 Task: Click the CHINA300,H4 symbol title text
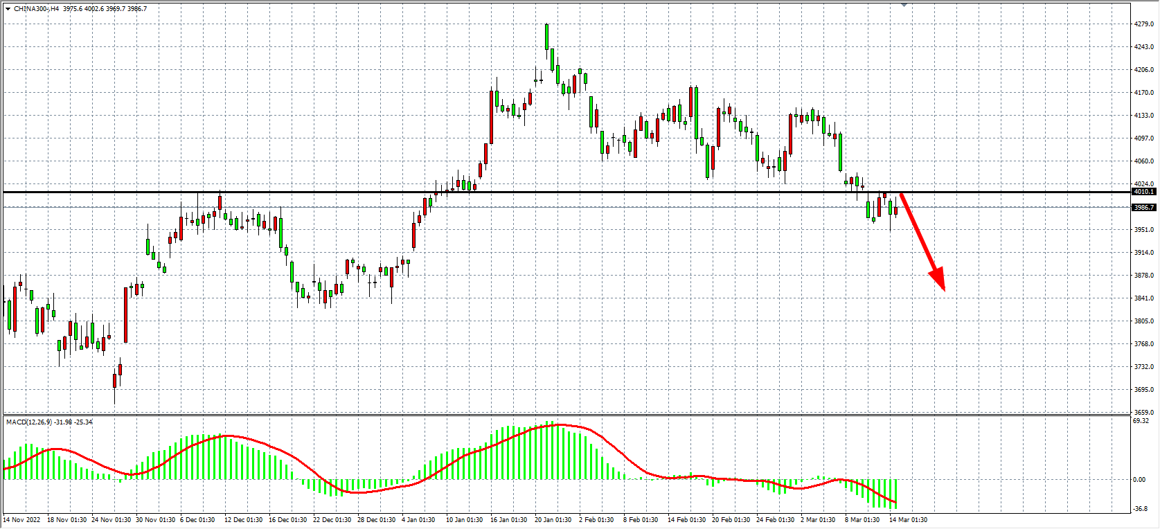(36, 9)
